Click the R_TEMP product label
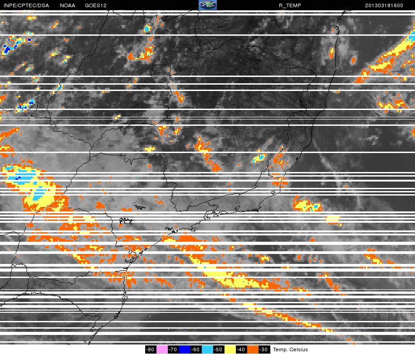Screen dimensions: 415x354 [290, 5]
